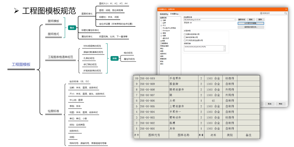Expand the 表格 tree node
The width and height of the screenshot is (294, 147).
(x=161, y=33)
